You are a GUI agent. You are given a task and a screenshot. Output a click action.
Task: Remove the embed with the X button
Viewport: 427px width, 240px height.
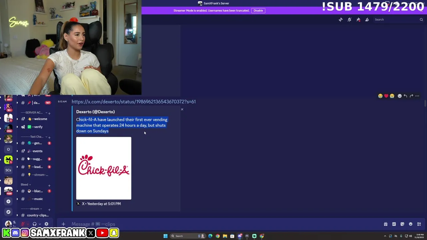[x=182, y=109]
